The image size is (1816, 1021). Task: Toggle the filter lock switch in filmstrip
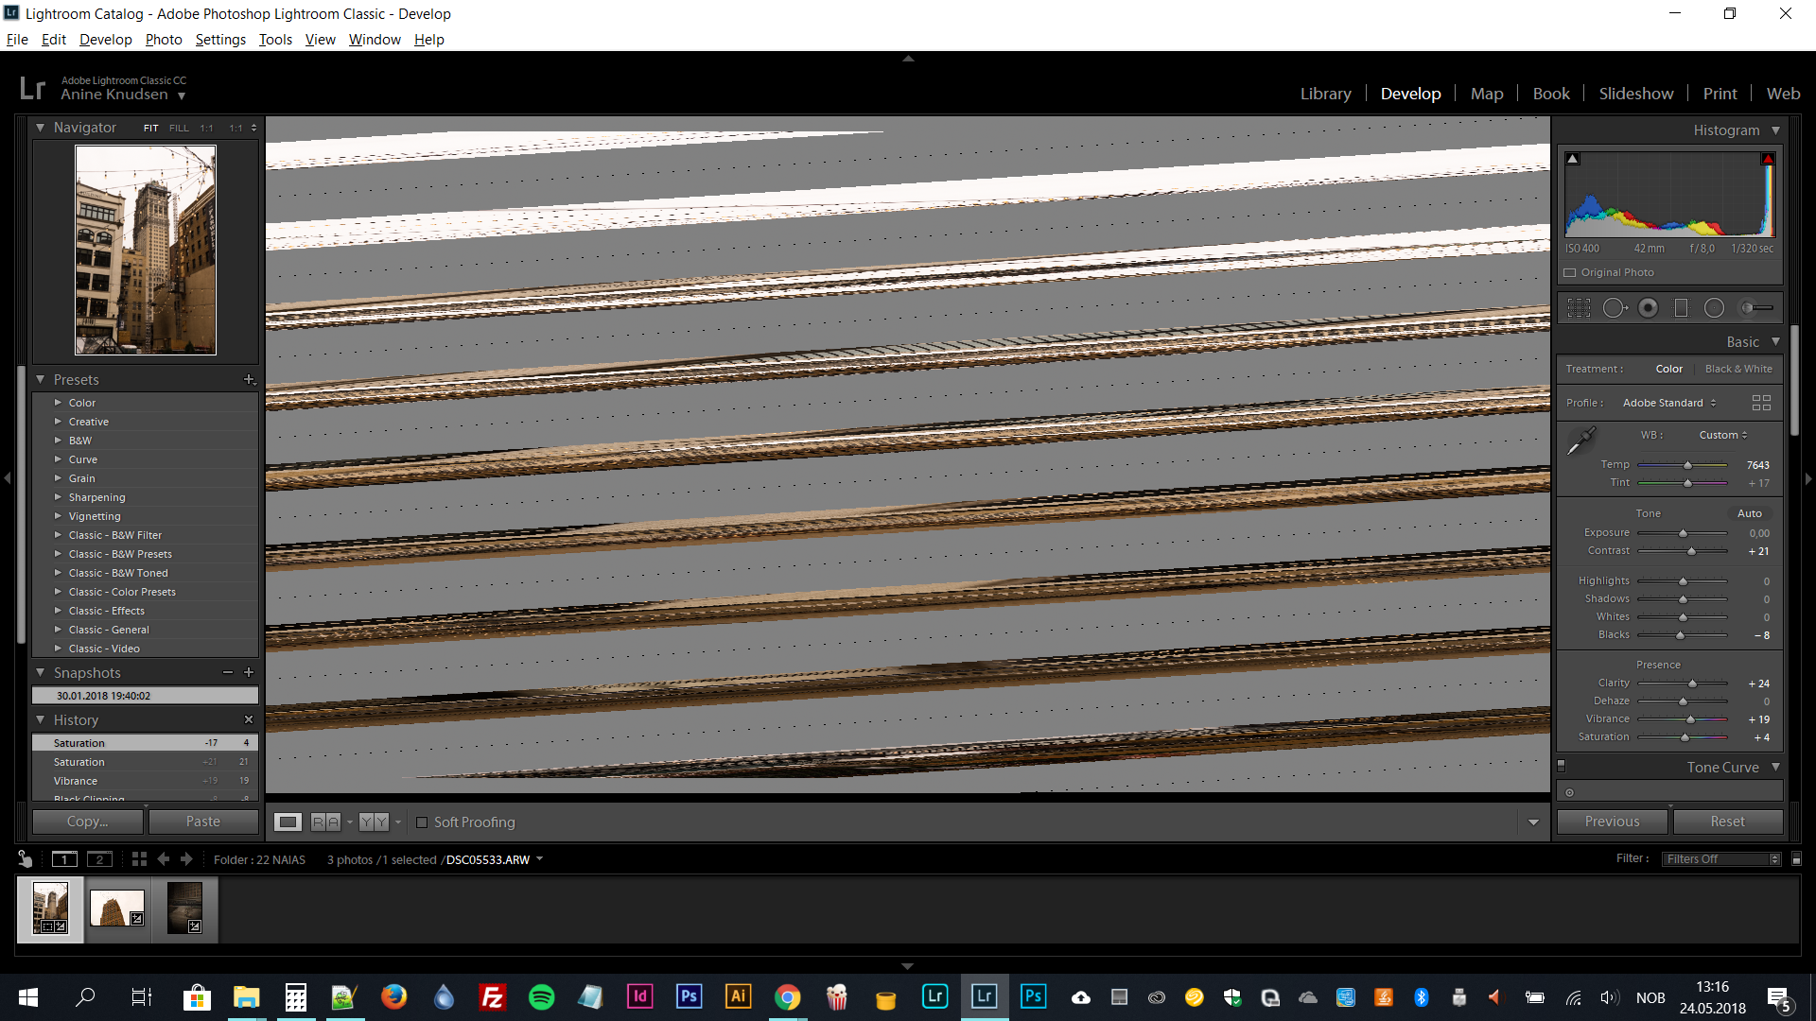(1797, 859)
